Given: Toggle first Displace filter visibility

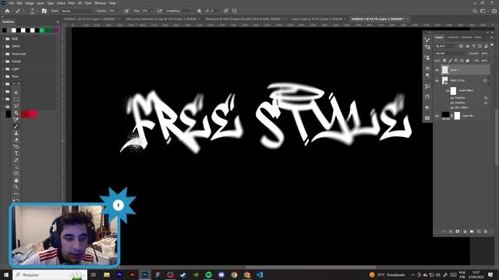Looking at the screenshot, I should click(452, 98).
